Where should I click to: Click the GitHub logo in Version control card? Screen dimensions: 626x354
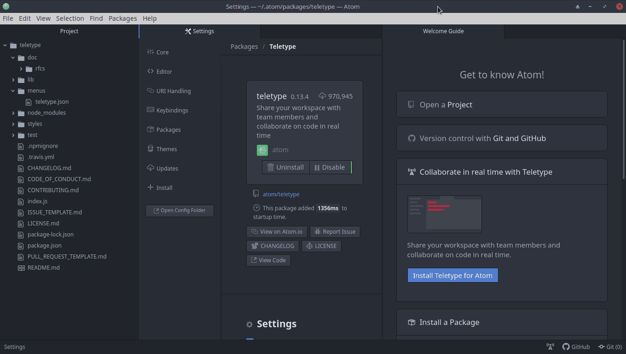(412, 138)
